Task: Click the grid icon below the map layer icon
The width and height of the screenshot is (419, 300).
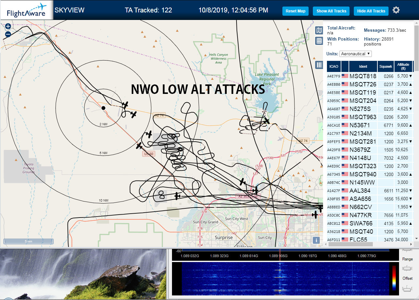Action: coord(319,41)
